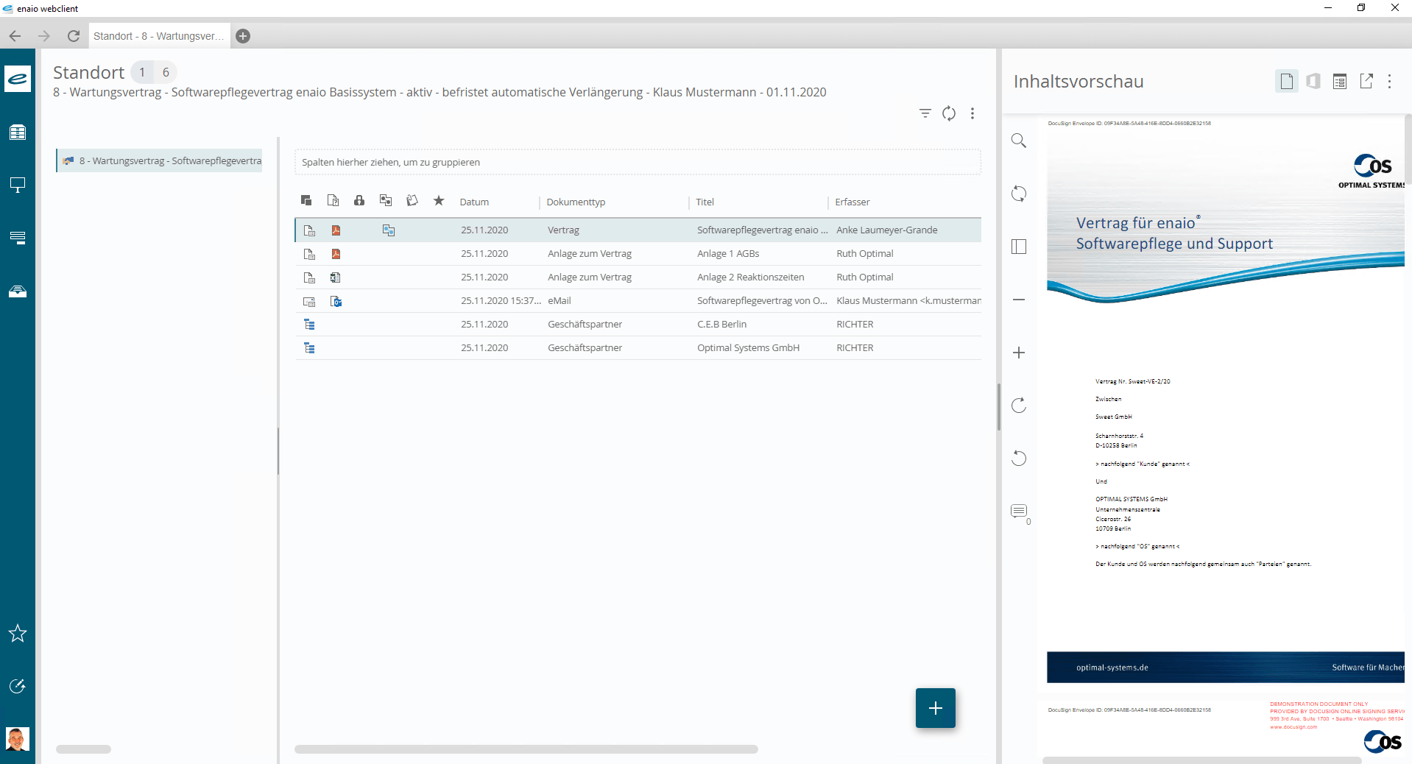Rotate the preview page clockwise

[x=1019, y=406]
